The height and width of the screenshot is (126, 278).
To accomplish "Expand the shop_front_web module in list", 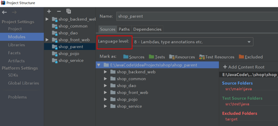I will [x=47, y=40].
